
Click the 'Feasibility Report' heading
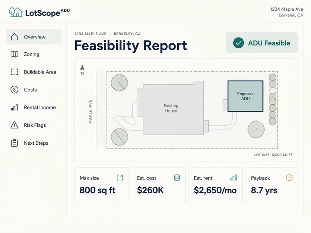tap(131, 45)
